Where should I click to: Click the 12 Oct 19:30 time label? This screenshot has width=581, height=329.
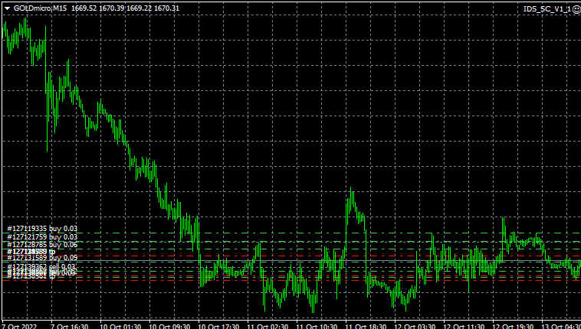click(x=514, y=325)
